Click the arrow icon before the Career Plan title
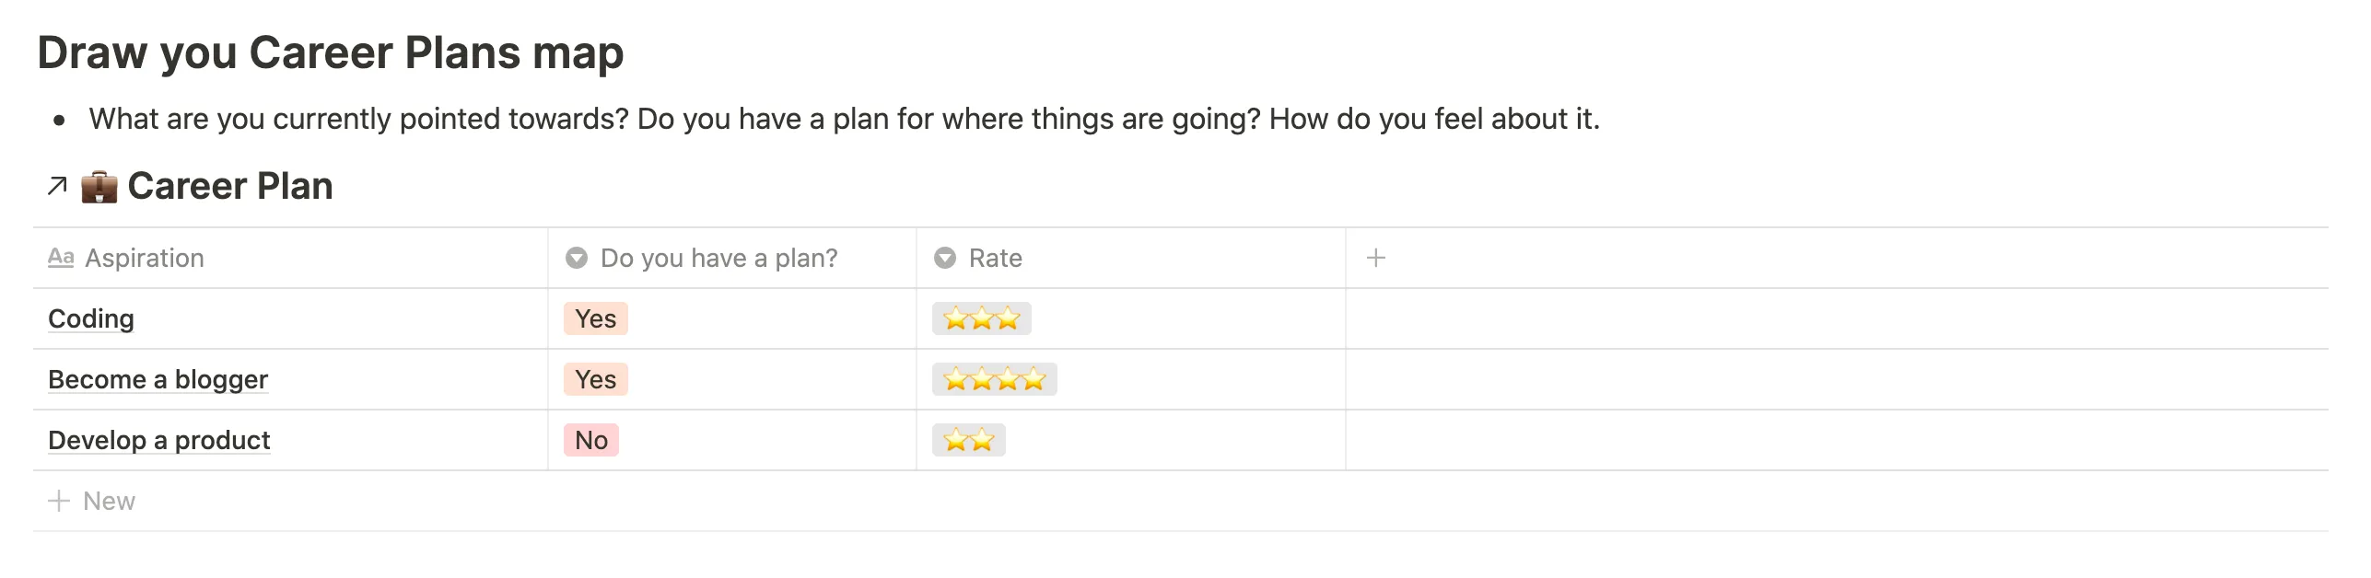The image size is (2371, 578). pos(55,185)
